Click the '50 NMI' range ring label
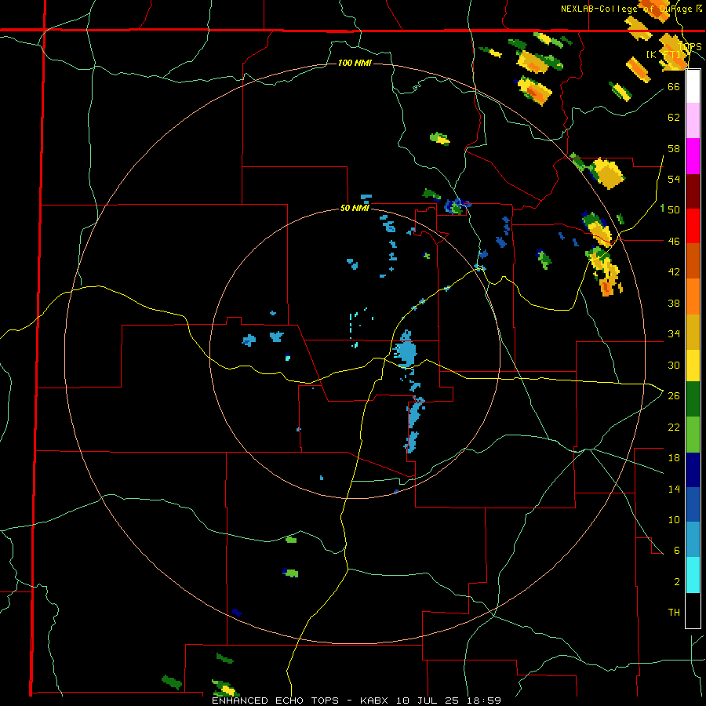Screen dimensions: 706x706 [355, 208]
